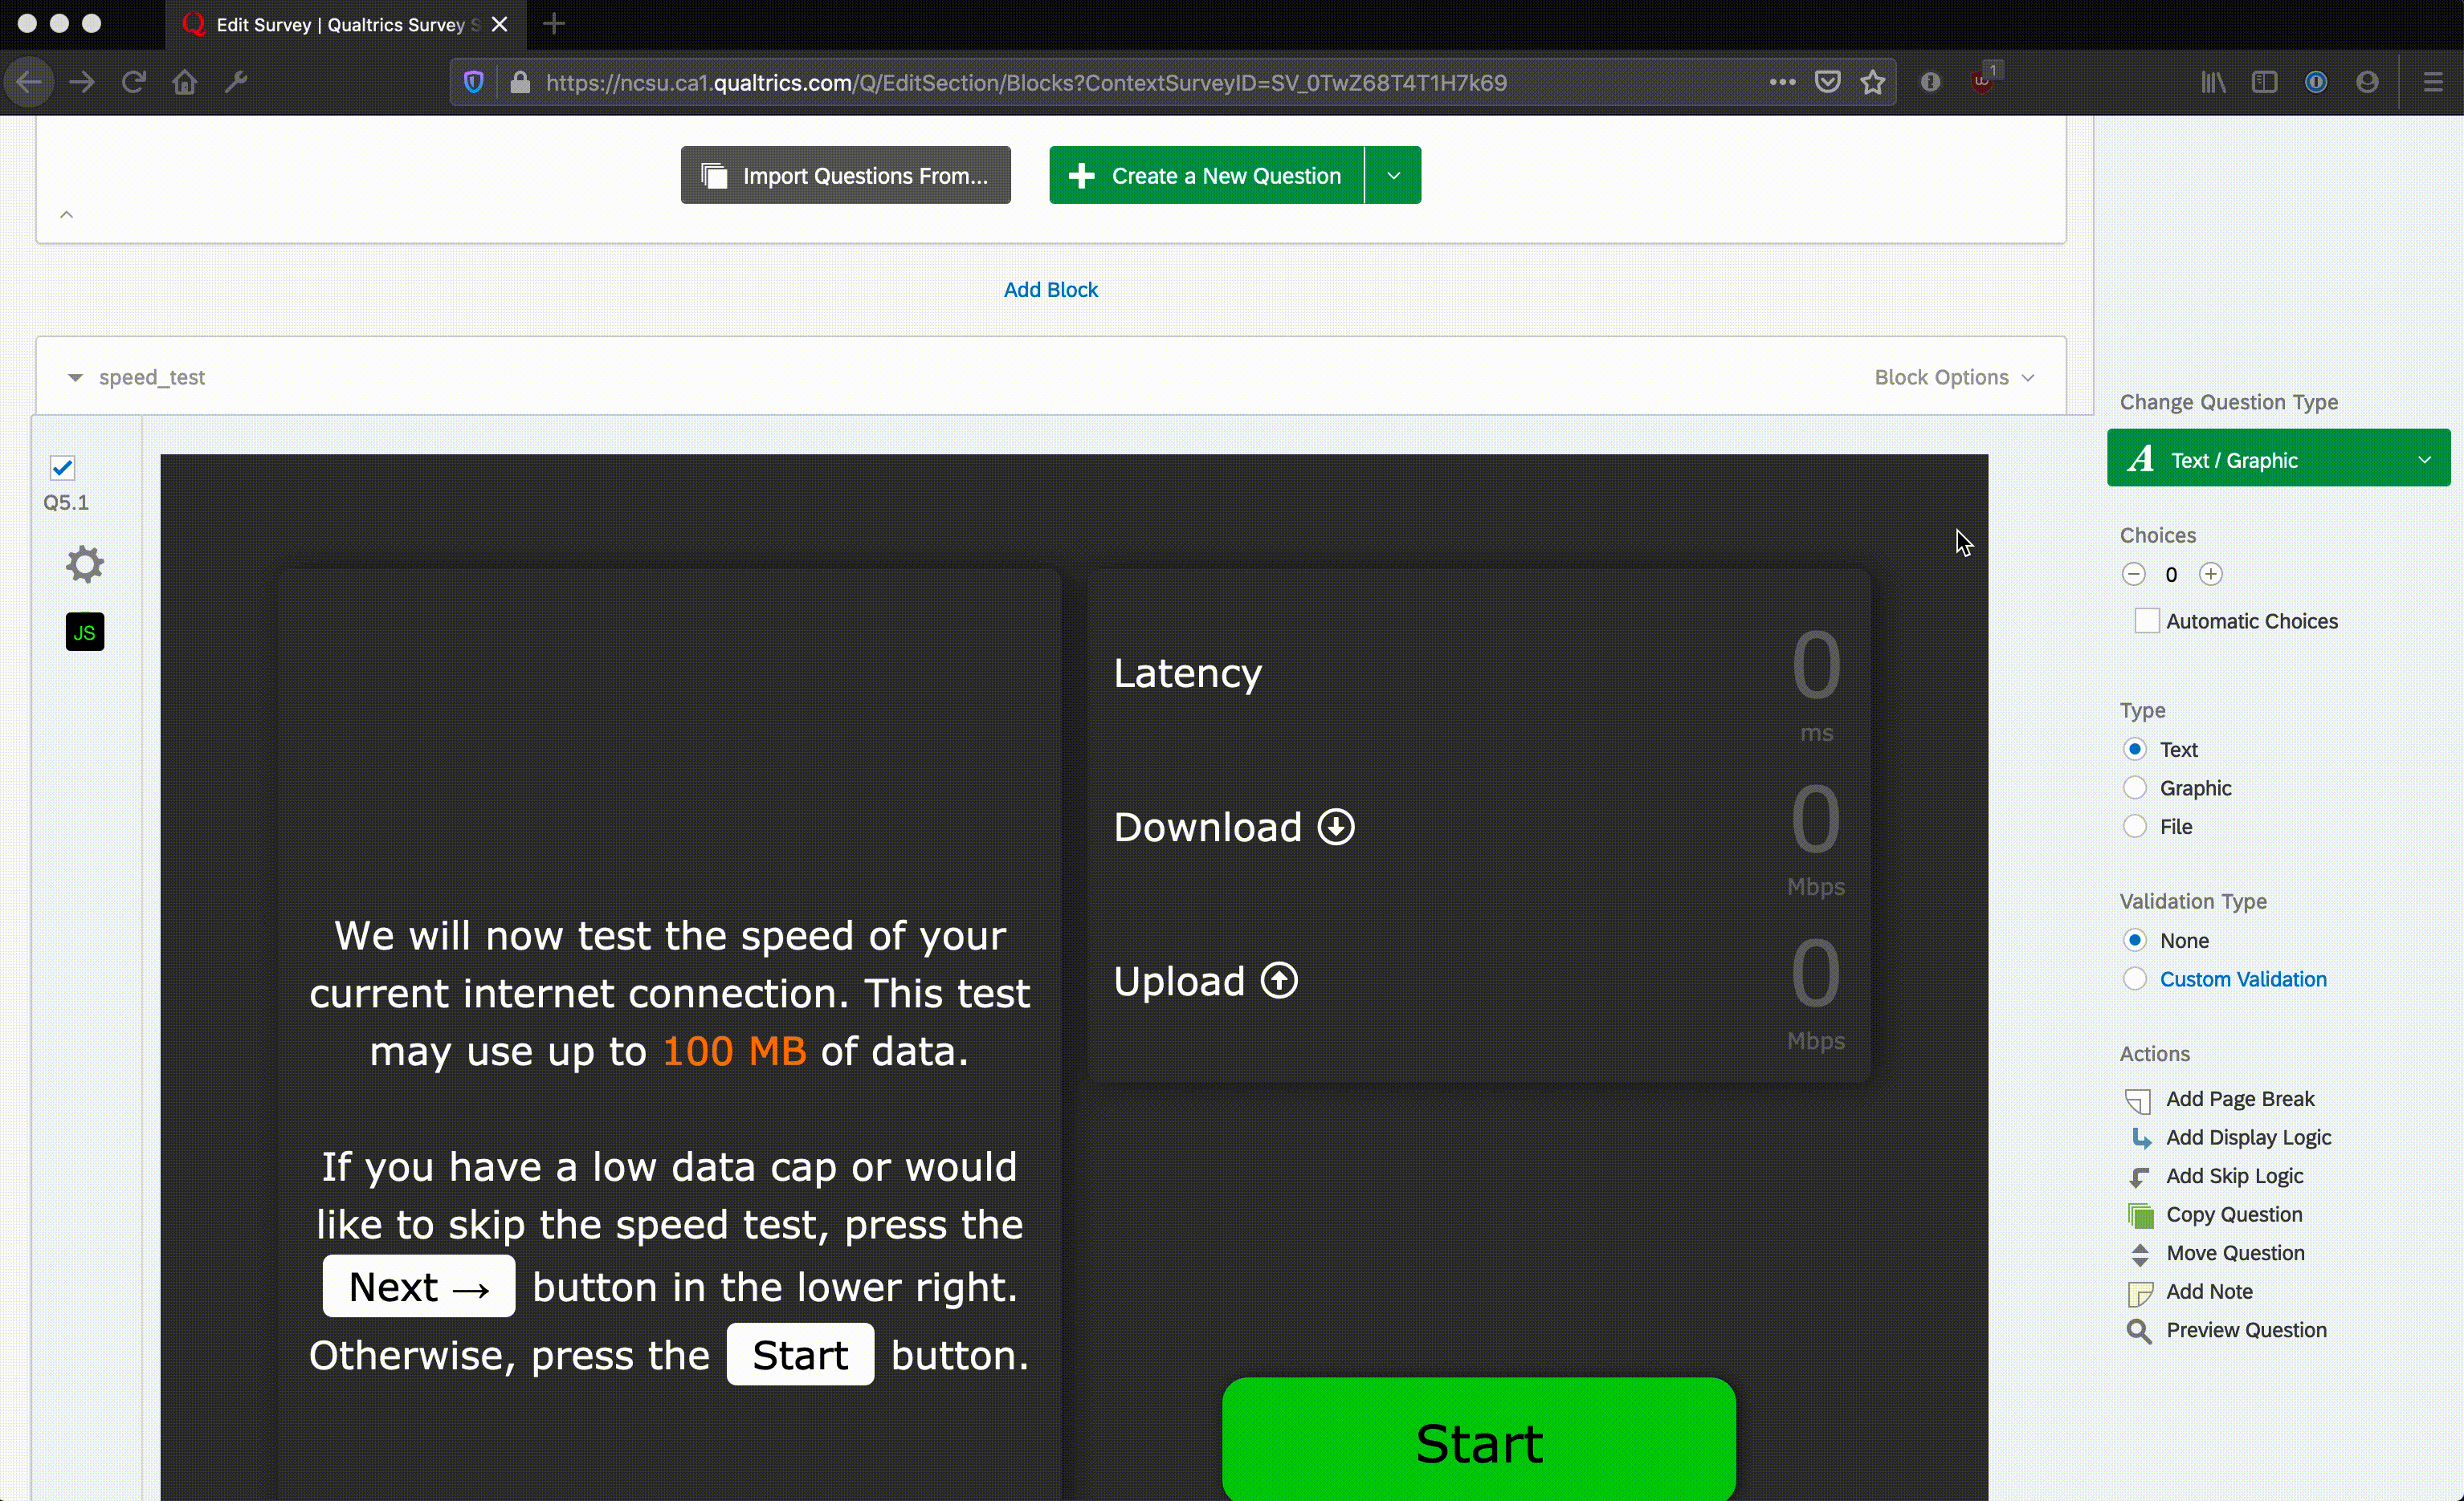This screenshot has height=1501, width=2464.
Task: Expand Block Options menu
Action: coord(1954,376)
